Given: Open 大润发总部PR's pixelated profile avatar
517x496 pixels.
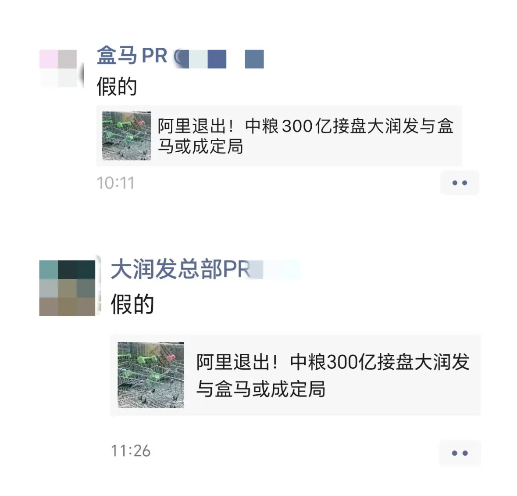Looking at the screenshot, I should [67, 288].
